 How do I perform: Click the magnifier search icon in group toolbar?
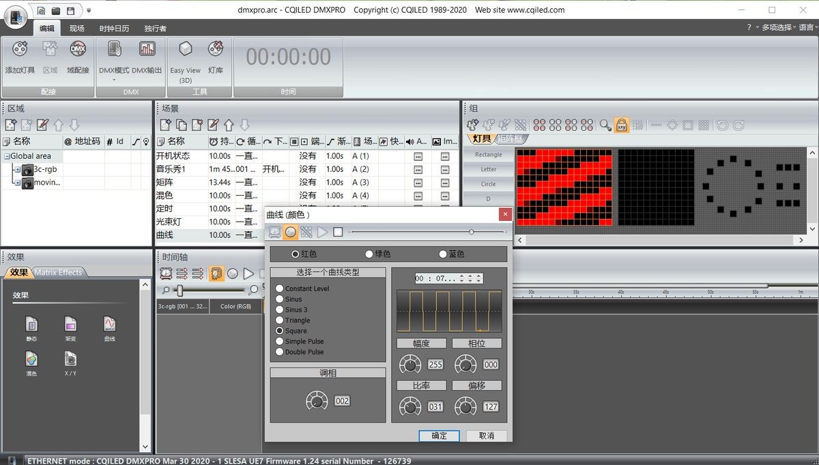[605, 125]
